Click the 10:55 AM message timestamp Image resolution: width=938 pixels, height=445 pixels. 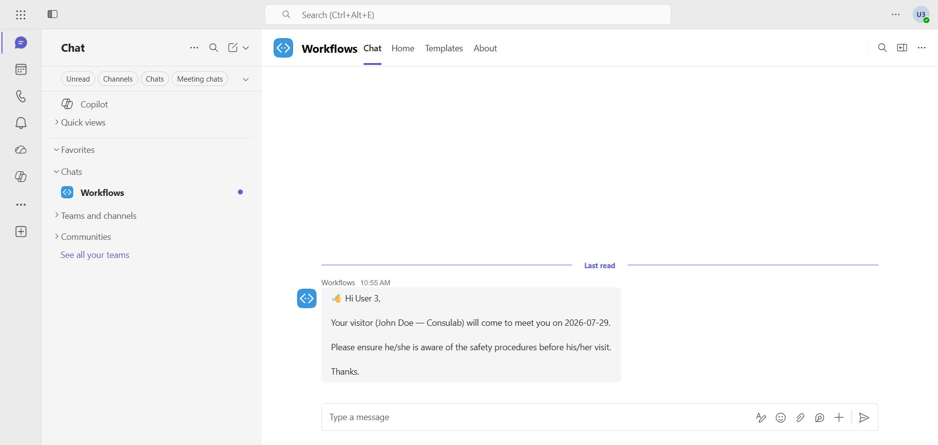click(x=375, y=283)
